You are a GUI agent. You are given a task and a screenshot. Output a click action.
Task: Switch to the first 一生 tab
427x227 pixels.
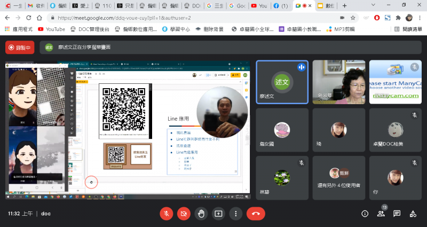[x=14, y=5]
